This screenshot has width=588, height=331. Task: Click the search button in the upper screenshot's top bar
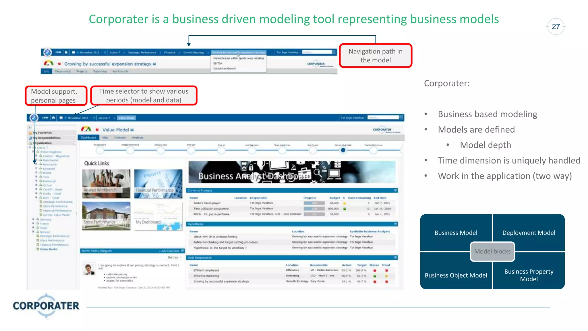334,52
